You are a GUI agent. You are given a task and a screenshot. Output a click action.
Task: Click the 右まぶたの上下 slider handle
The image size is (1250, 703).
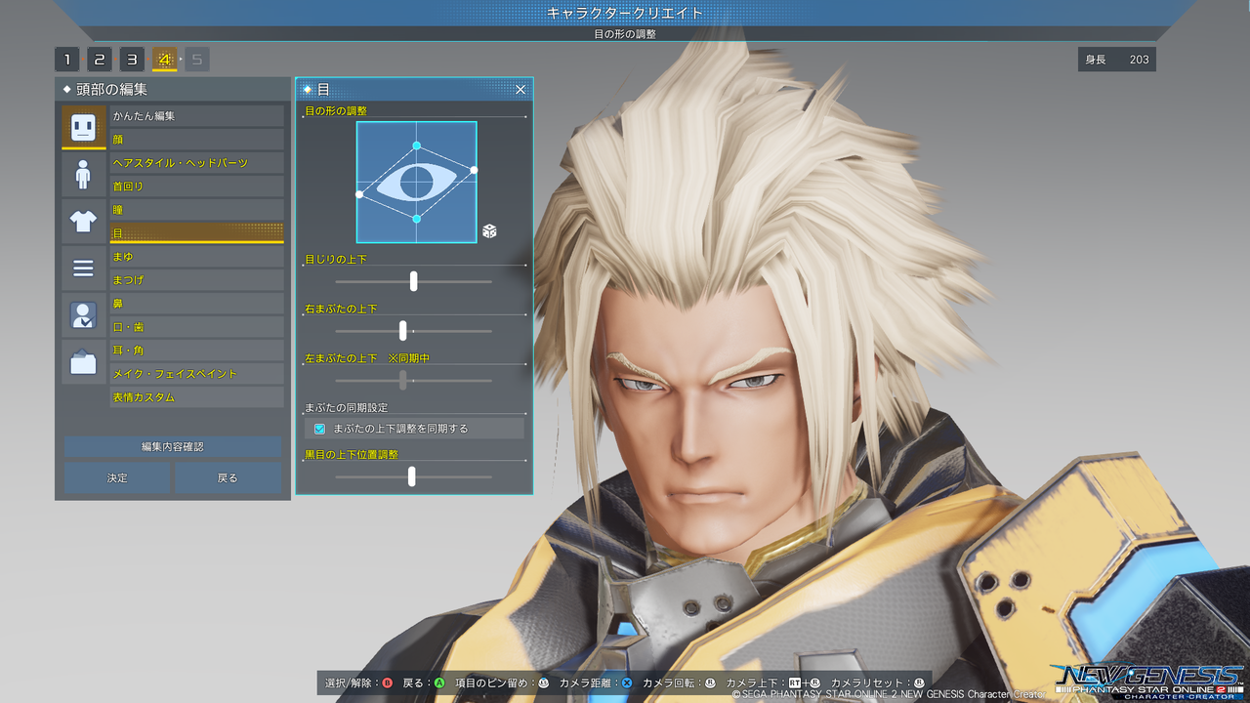(x=403, y=331)
